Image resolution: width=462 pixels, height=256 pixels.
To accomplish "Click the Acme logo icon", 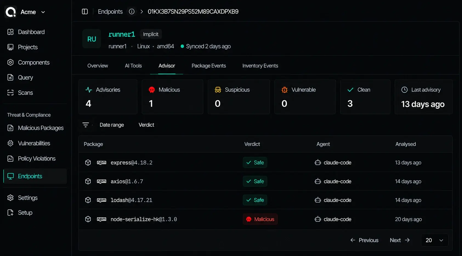I will point(11,12).
